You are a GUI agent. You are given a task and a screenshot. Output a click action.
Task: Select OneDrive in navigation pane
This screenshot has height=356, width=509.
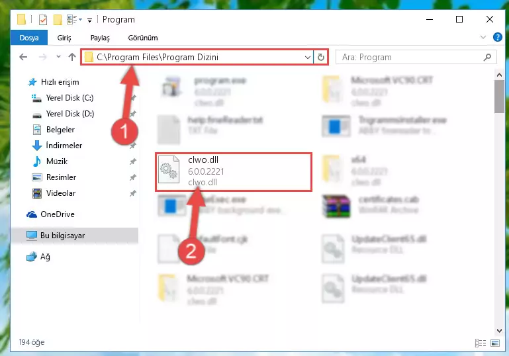(51, 214)
